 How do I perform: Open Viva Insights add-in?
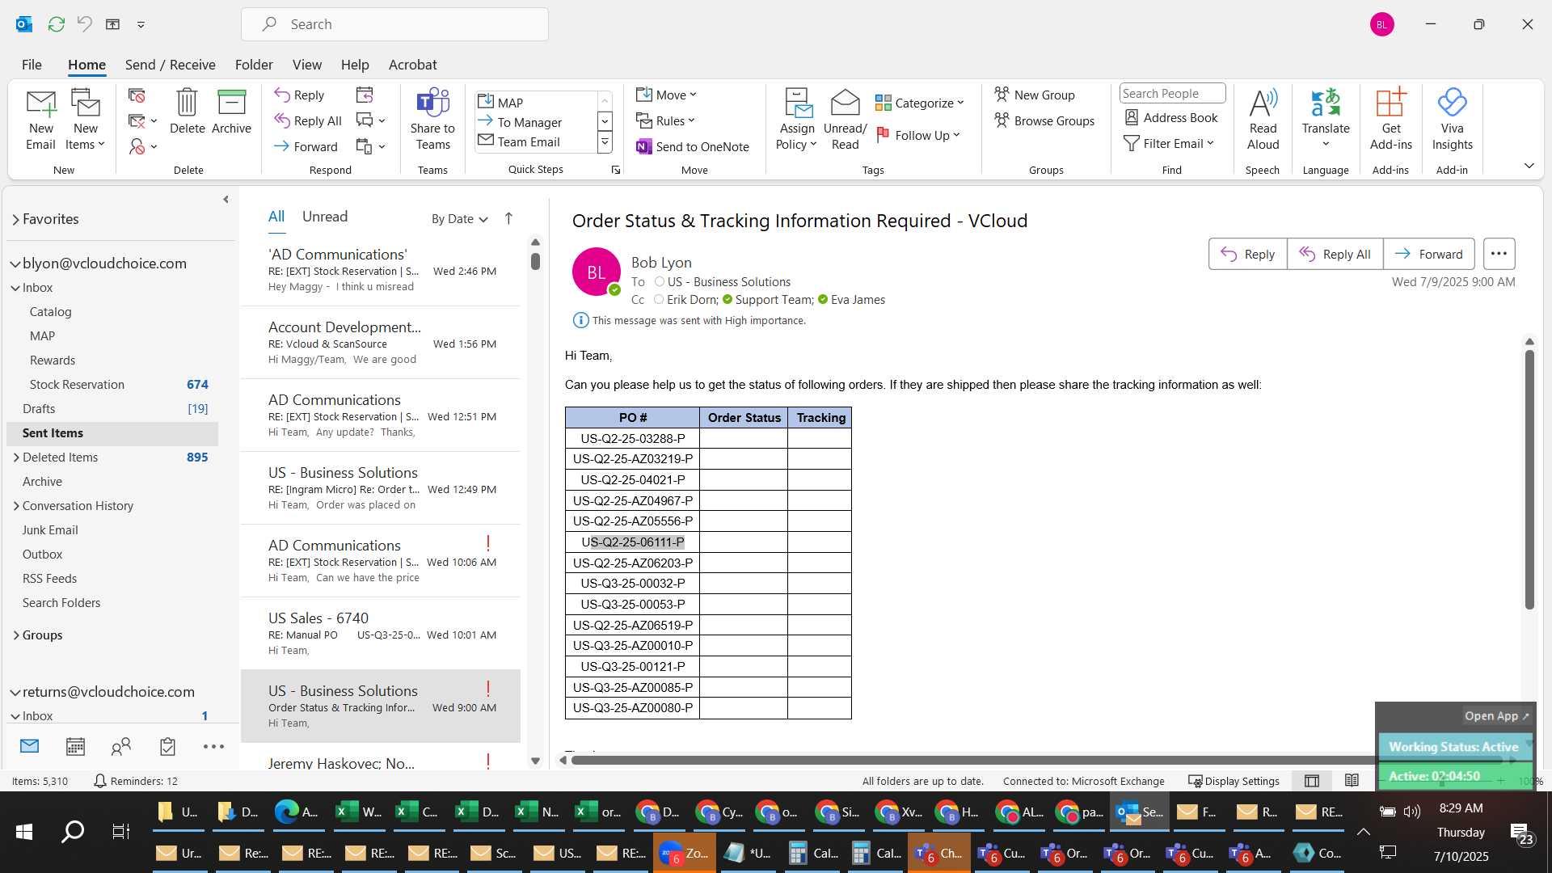(1452, 120)
